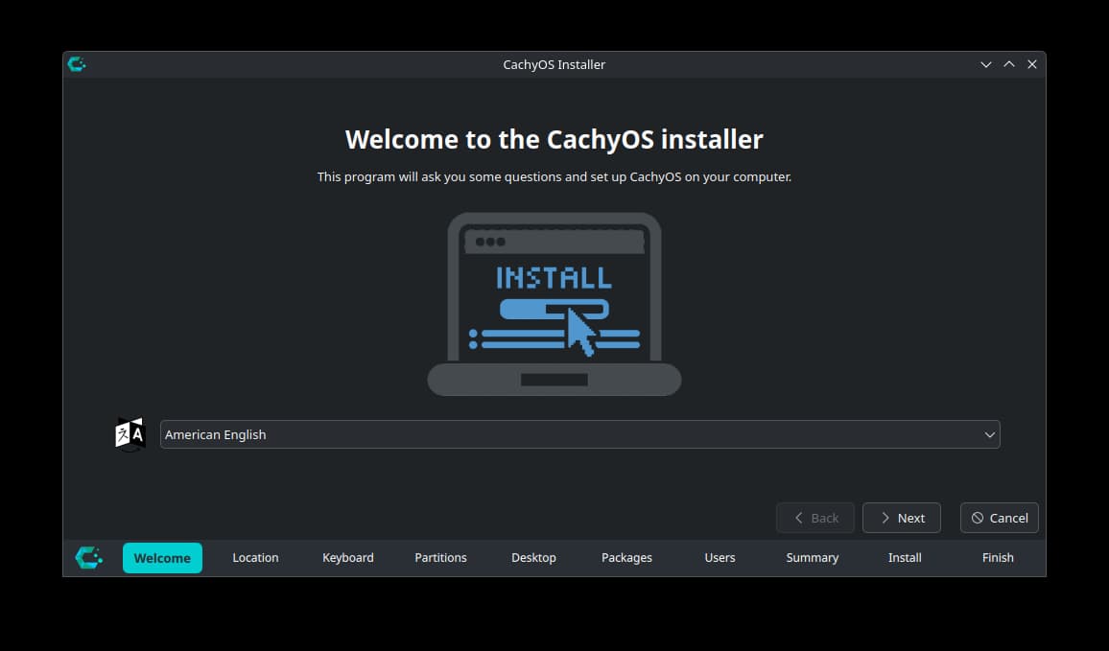Cancel the installation
1109x651 pixels.
1000,518
